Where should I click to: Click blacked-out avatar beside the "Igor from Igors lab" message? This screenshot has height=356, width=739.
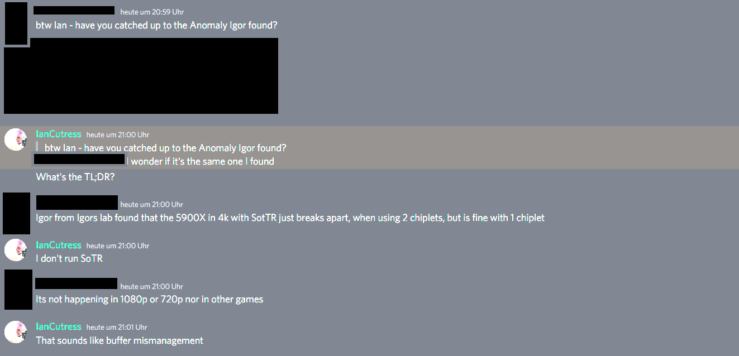point(16,213)
